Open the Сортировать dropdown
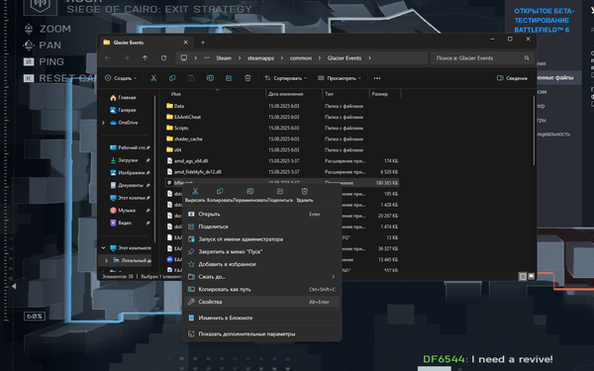594x371 pixels. click(x=286, y=78)
